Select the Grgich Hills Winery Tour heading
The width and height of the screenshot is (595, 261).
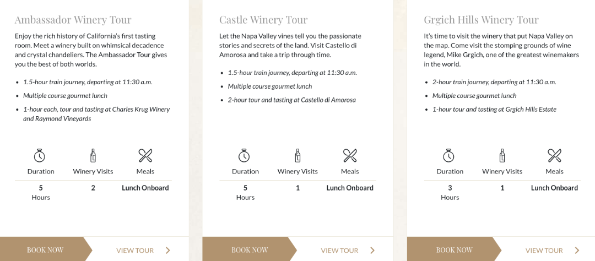481,20
